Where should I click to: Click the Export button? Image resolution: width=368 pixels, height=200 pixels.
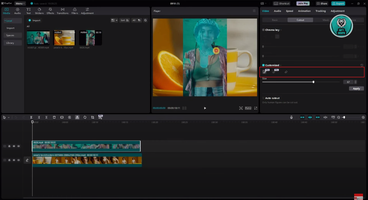(x=338, y=3)
